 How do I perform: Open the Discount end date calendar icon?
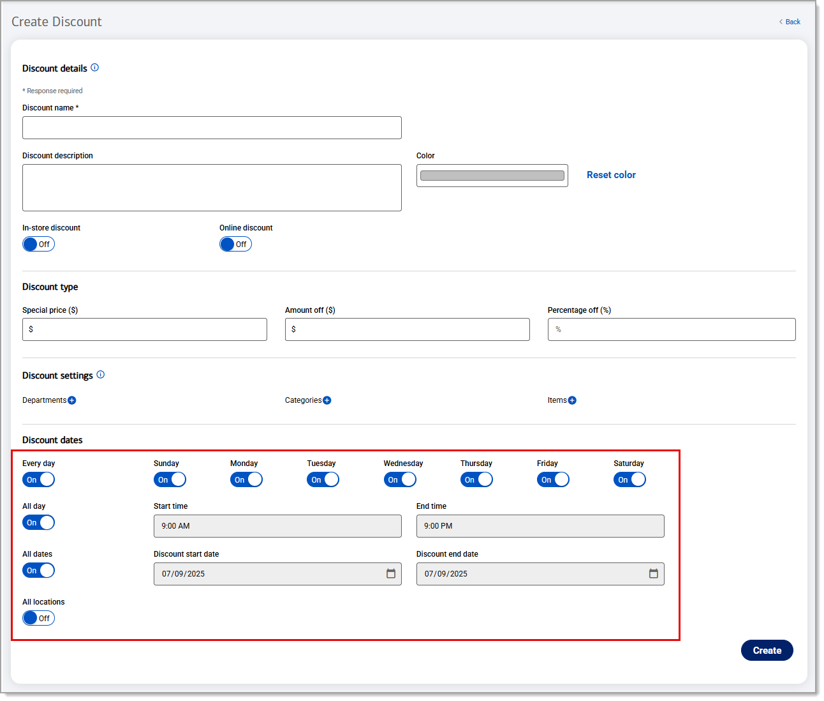tap(654, 574)
